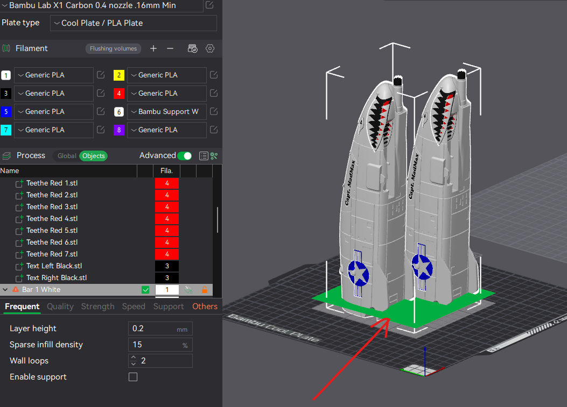Open the AMS filament sync icon
The width and height of the screenshot is (567, 407).
point(192,48)
